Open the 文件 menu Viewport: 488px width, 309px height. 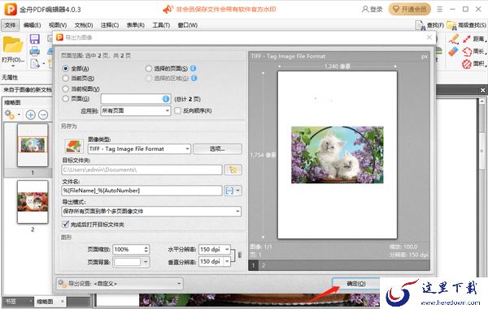click(x=10, y=25)
